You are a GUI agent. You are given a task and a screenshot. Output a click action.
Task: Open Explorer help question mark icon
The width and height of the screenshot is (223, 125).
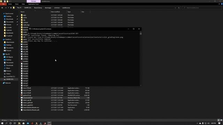[x=222, y=4]
